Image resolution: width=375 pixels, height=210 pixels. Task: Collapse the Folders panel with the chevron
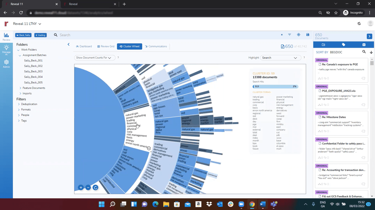point(69,45)
